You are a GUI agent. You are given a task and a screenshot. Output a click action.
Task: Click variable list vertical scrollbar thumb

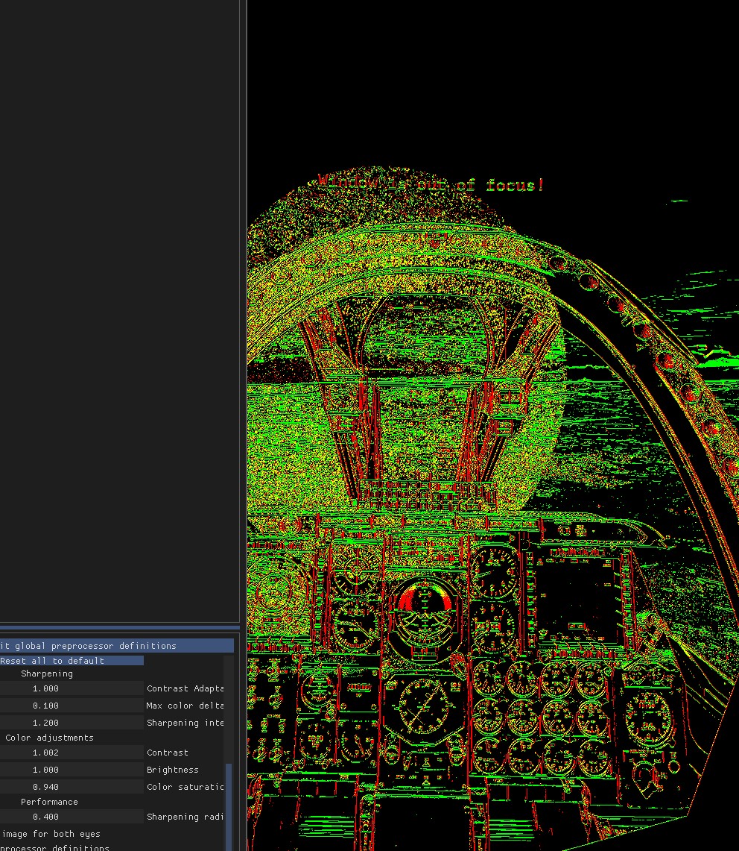click(x=228, y=807)
